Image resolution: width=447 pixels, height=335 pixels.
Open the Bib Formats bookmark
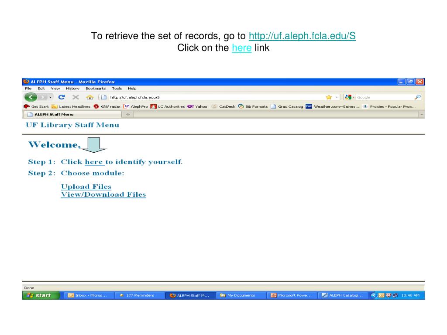(x=253, y=106)
